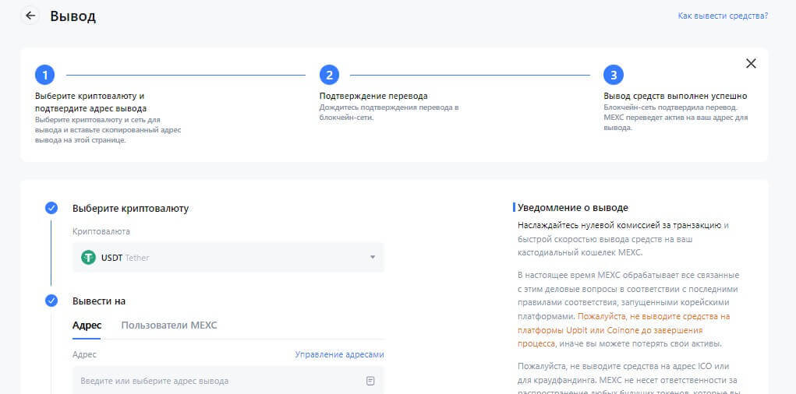Focus the withdrawal address input field
This screenshot has width=796, height=394.
[210, 381]
